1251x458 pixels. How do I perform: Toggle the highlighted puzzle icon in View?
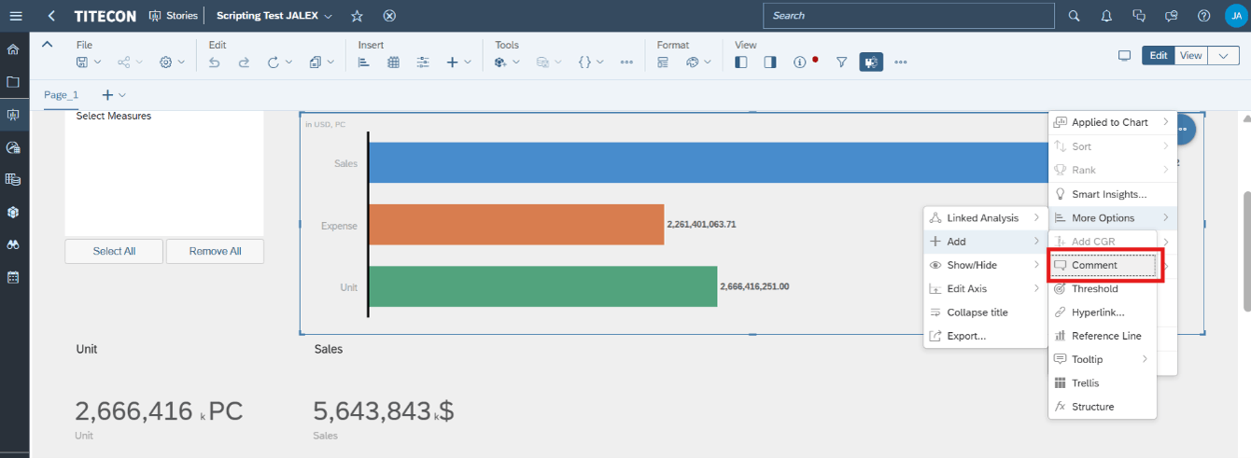click(871, 62)
